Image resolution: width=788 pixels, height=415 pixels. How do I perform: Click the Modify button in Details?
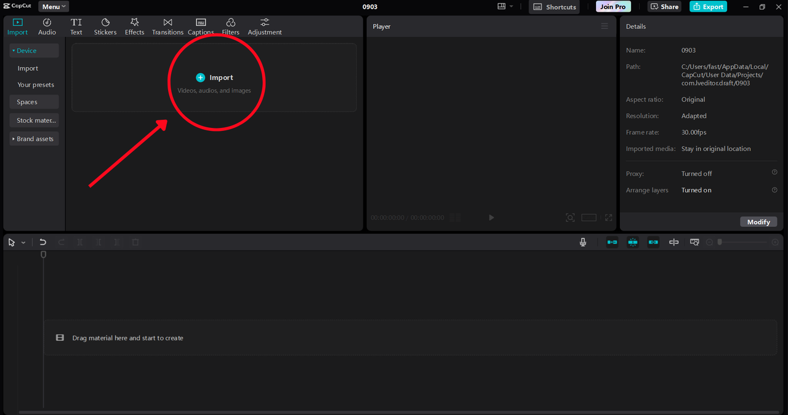tap(758, 222)
